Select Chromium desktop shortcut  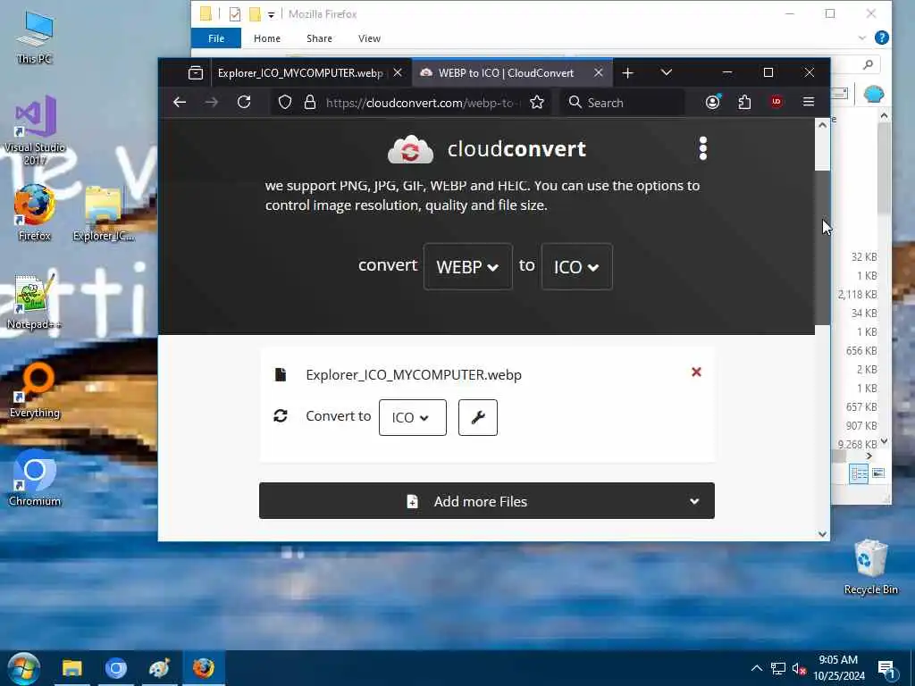[35, 479]
